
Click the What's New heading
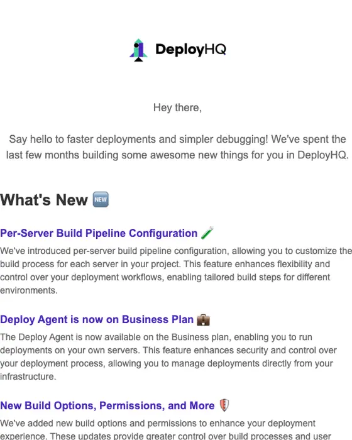pyautogui.click(x=44, y=200)
